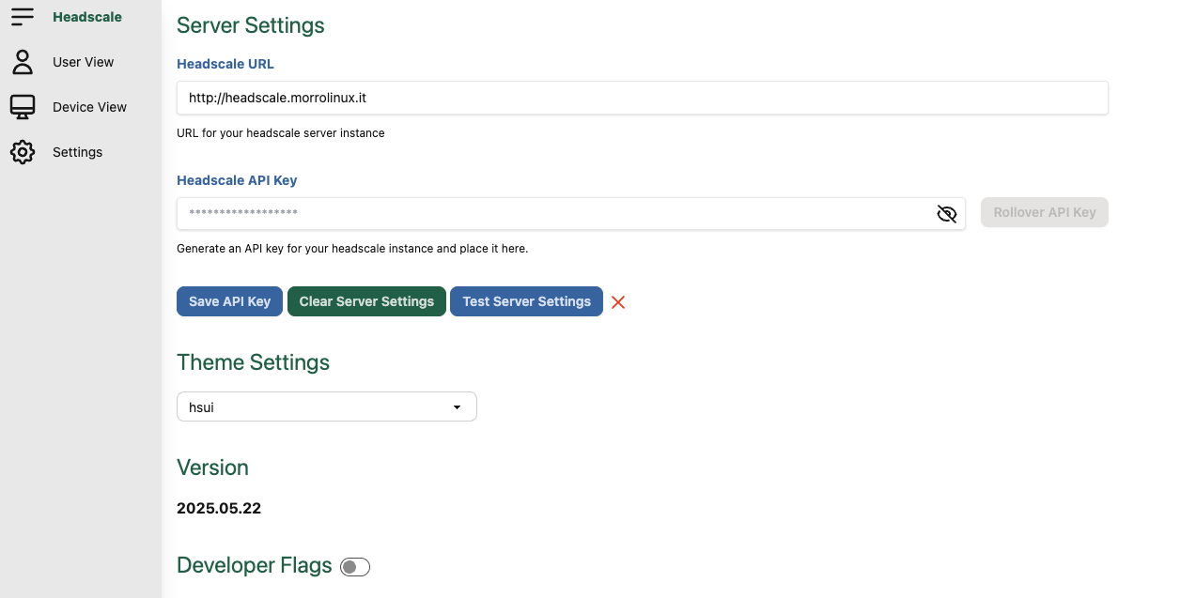Image resolution: width=1180 pixels, height=598 pixels.
Task: Collapse the Developer Flags switch to off
Action: click(x=354, y=566)
